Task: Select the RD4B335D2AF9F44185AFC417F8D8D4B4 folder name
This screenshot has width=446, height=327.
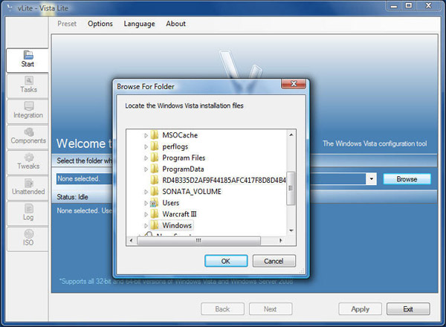Action: [x=224, y=181]
